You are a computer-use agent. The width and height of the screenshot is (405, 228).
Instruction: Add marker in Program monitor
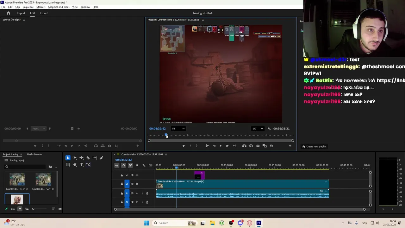[184, 146]
